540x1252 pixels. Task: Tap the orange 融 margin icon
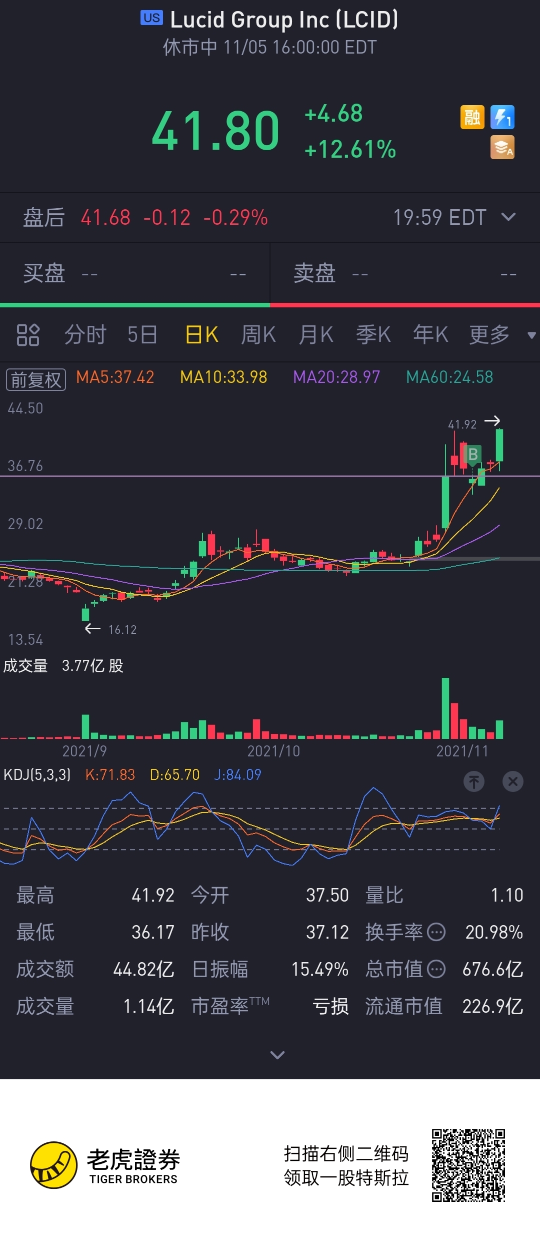click(472, 117)
